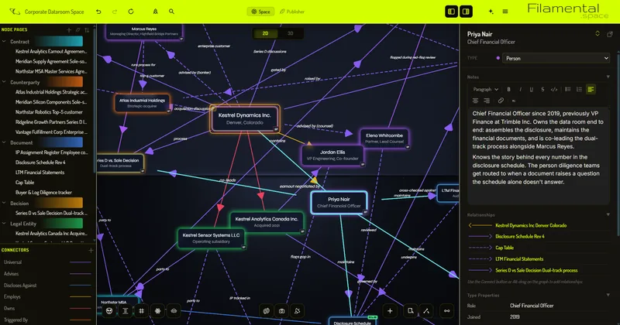Click the connect nodes line icon on canvas toolbar

[426, 311]
